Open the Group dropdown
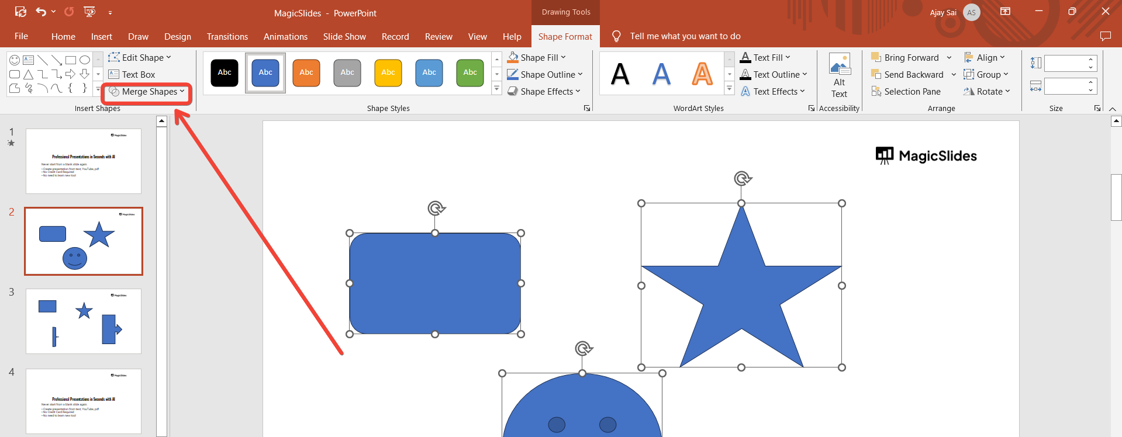Screen dimensions: 1122x437 [986, 75]
